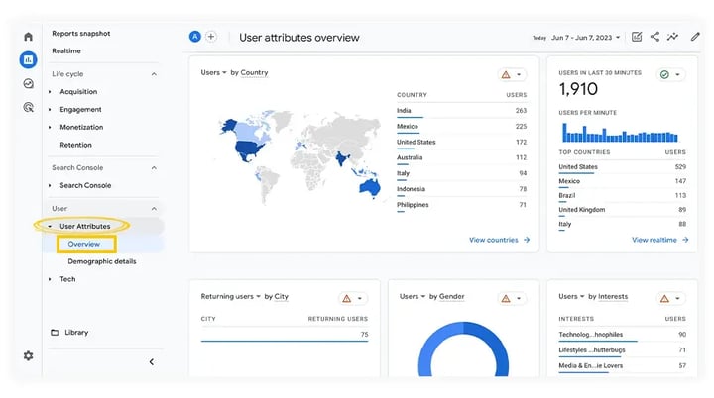Click Australia row in country table

click(461, 157)
